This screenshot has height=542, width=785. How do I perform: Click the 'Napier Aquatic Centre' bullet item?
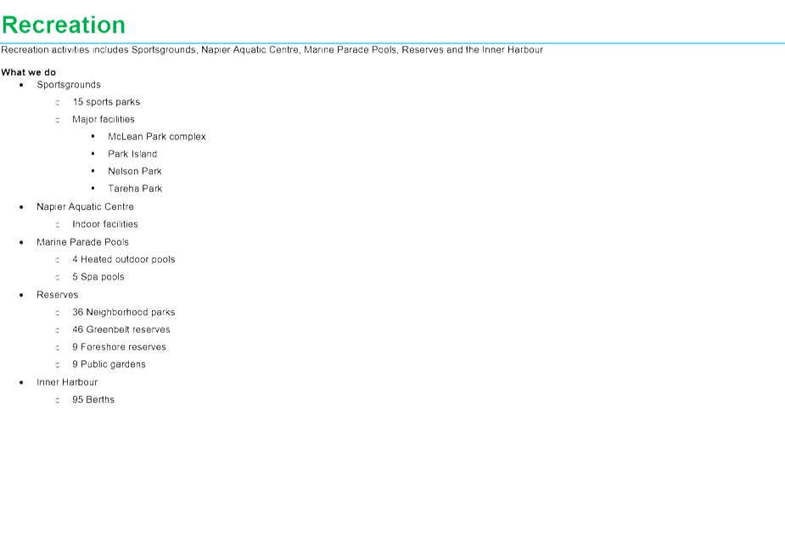[85, 206]
